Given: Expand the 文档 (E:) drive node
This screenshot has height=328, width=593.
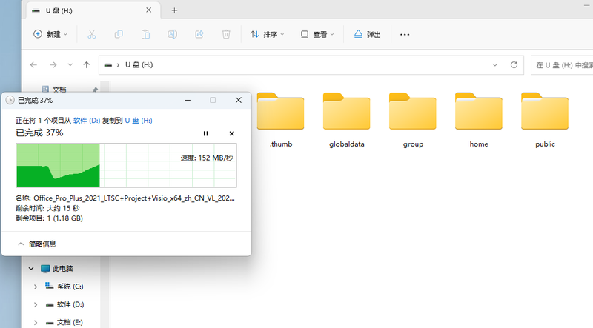Looking at the screenshot, I should click(x=36, y=322).
